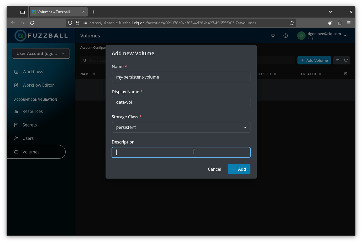Screen dimensions: 362x243
Task: Click the search magnifier icon
Action: 85,60
